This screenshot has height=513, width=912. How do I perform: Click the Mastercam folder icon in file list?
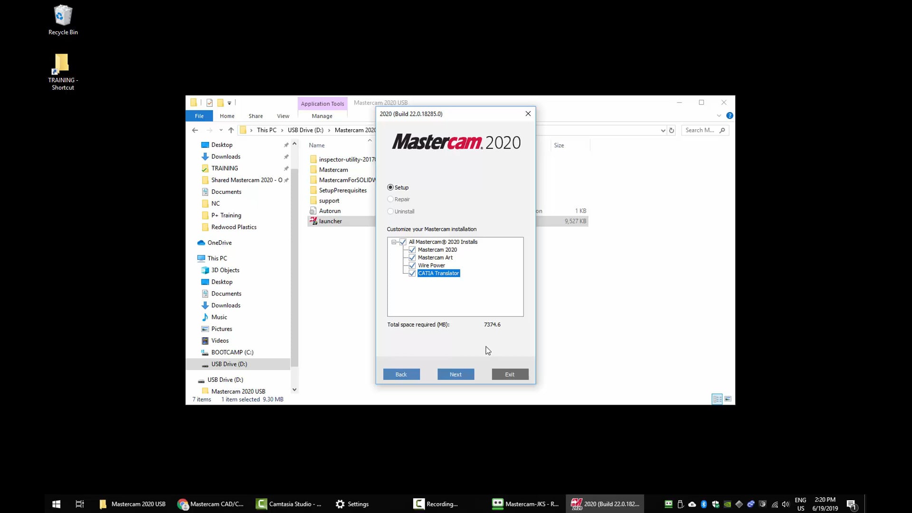(x=313, y=170)
